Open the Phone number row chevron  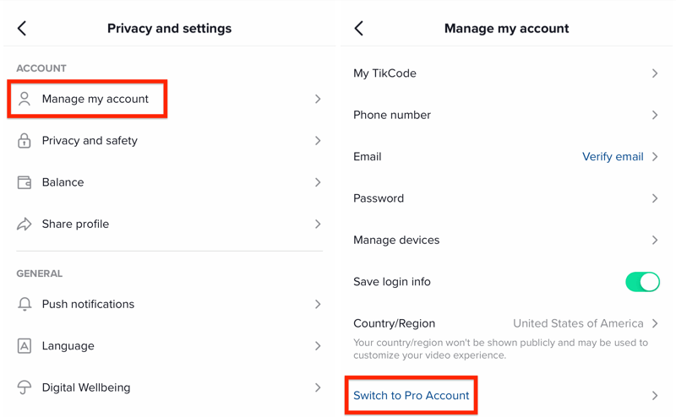pos(655,115)
